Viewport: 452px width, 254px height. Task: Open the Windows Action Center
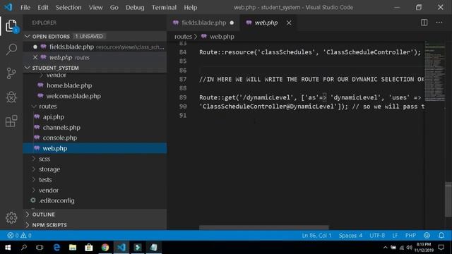pyautogui.click(x=441, y=248)
